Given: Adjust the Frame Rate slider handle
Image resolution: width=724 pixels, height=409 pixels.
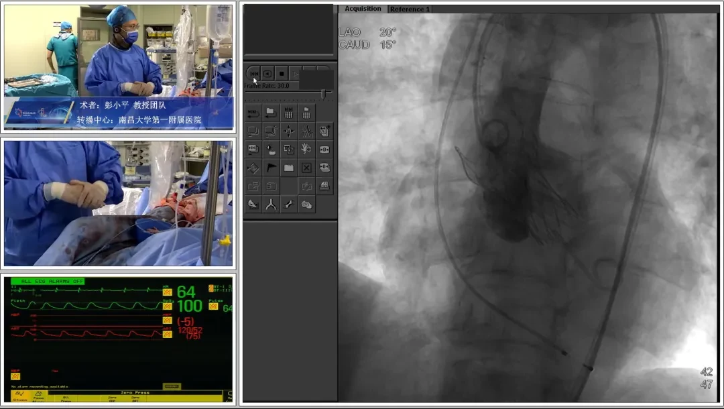Looking at the screenshot, I should 323,94.
